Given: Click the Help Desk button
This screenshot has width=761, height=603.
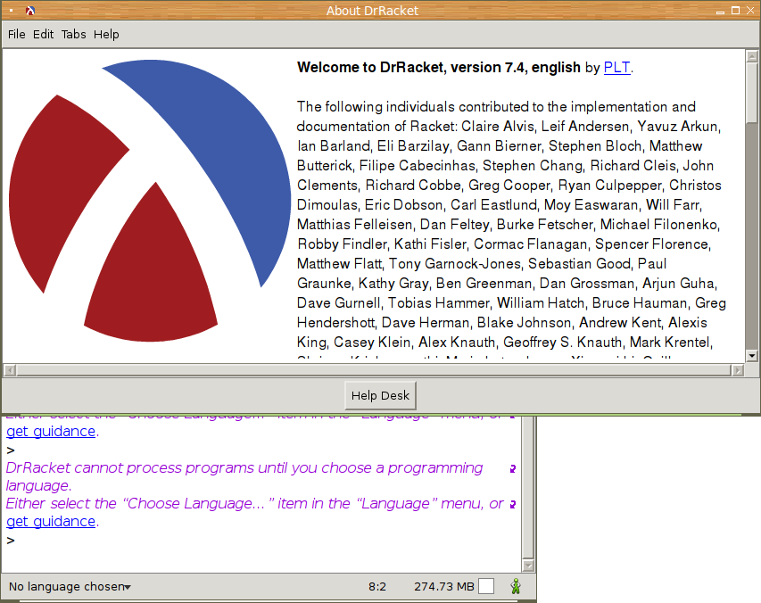Looking at the screenshot, I should point(380,395).
